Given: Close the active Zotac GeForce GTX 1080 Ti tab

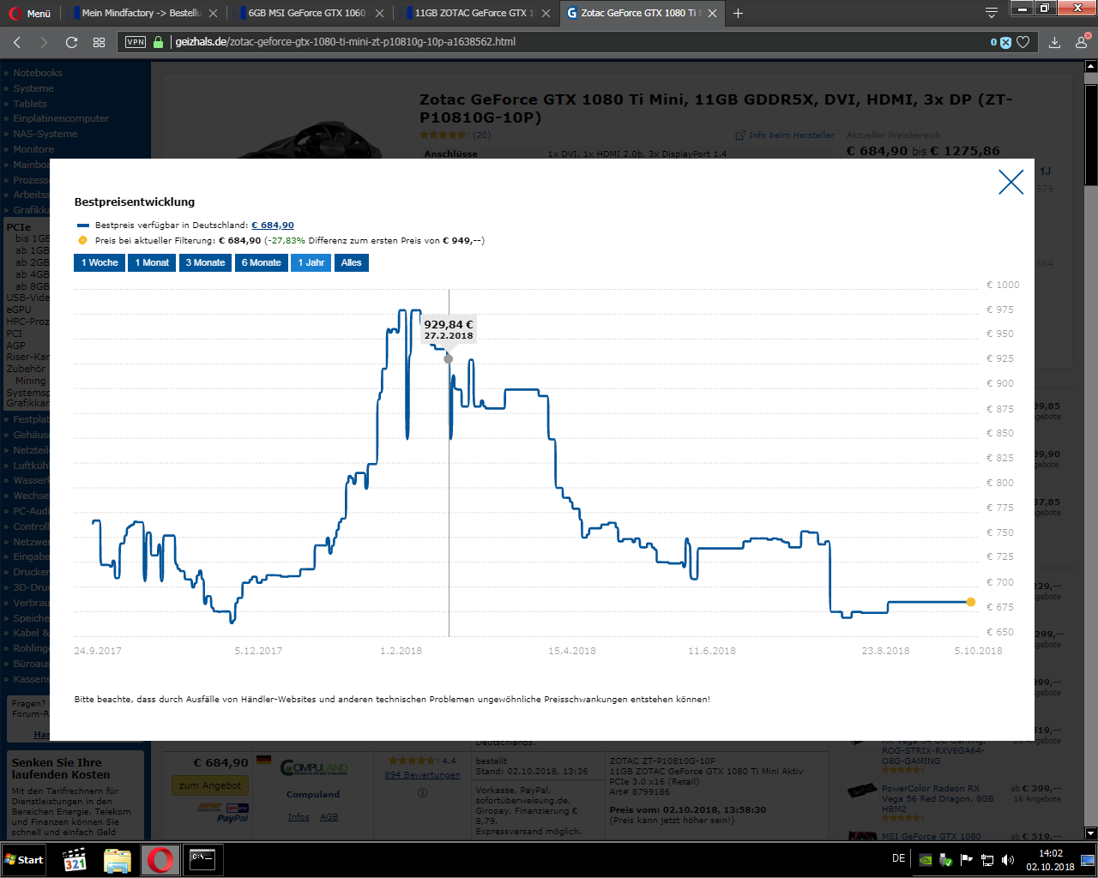Looking at the screenshot, I should point(712,13).
